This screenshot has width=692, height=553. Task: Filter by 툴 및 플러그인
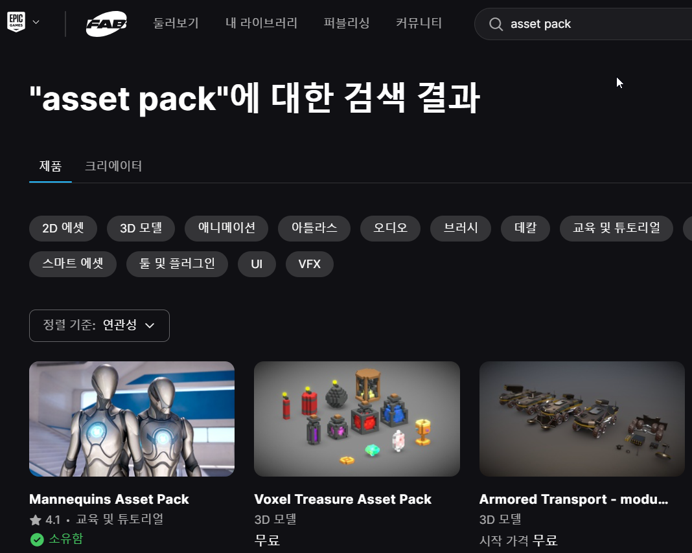177,264
